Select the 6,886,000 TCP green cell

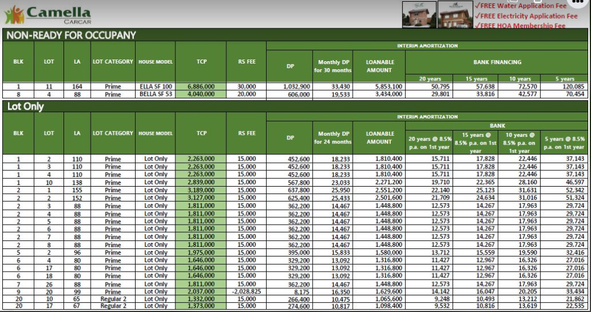201,87
